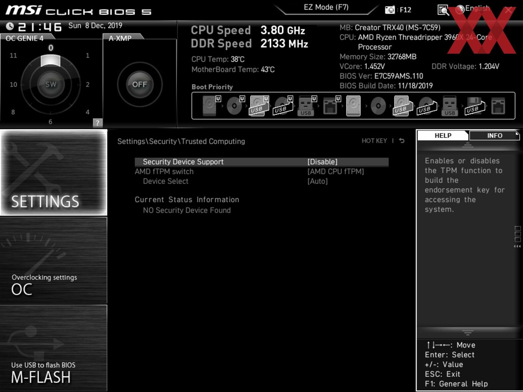
Task: Click the Memory Size 32768MB text
Action: (x=378, y=56)
